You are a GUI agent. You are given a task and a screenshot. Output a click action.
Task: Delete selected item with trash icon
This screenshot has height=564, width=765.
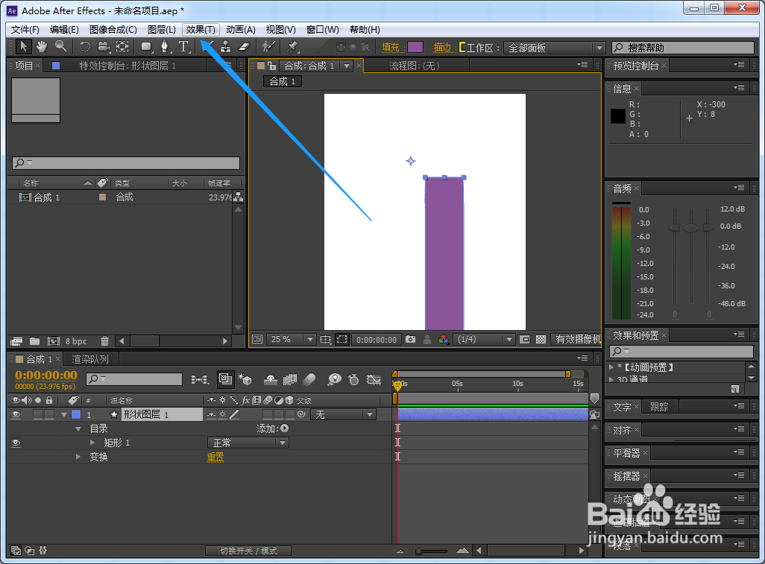104,341
